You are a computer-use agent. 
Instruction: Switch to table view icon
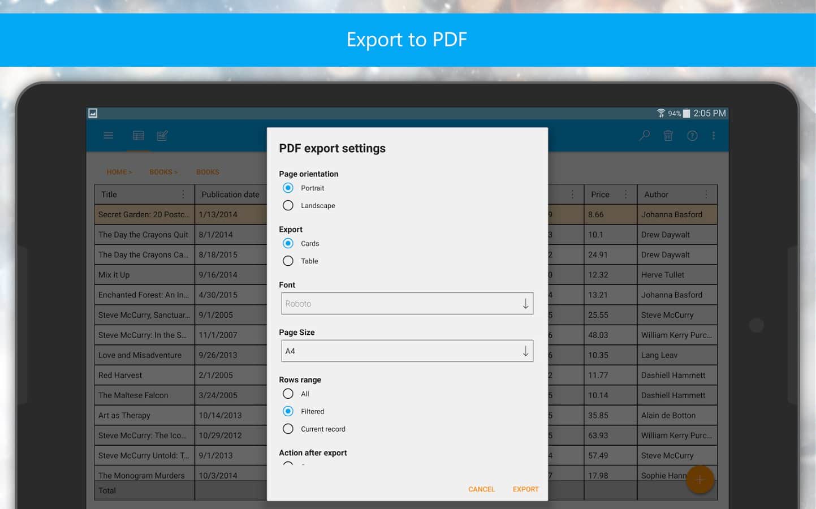pos(139,136)
